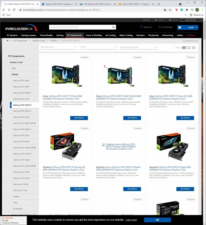The image size is (206, 225).
Task: Open Virtual Reality menu
Action: click(46, 35)
